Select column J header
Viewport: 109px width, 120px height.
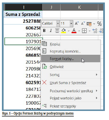[51, 7]
